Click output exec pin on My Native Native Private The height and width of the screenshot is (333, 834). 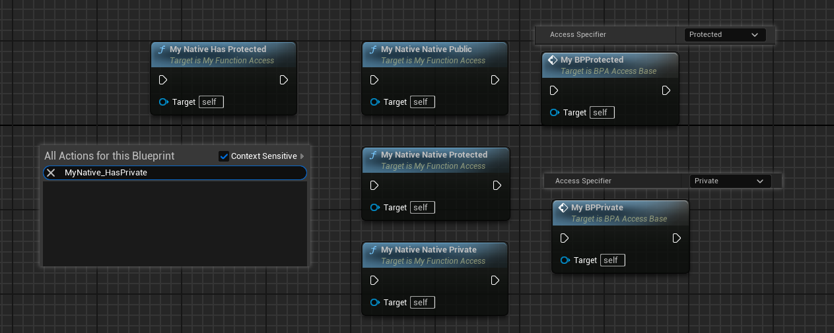tap(495, 280)
